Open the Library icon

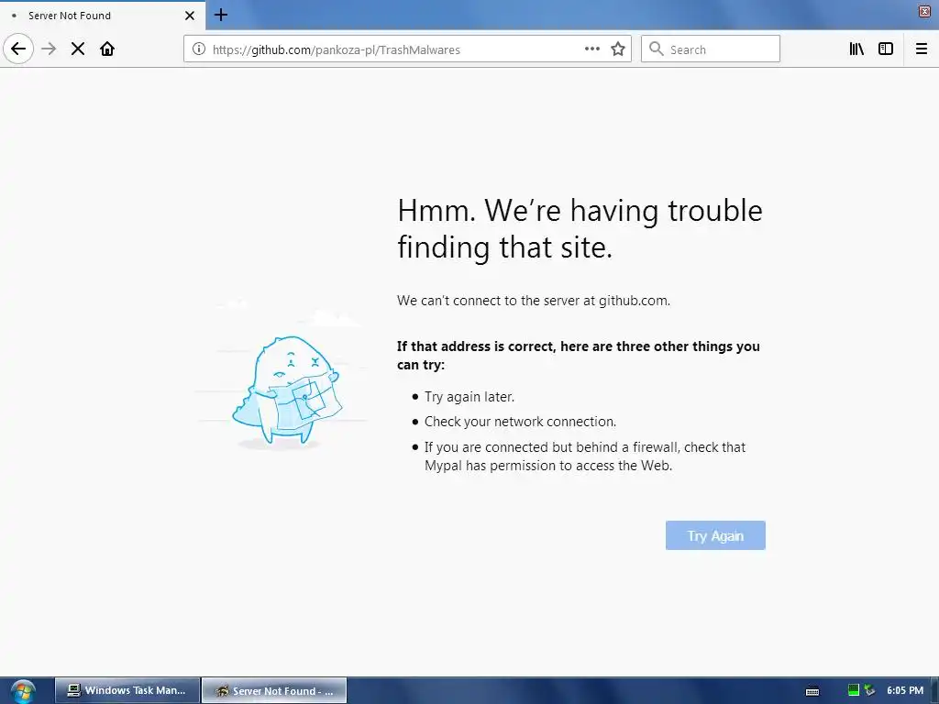(856, 49)
